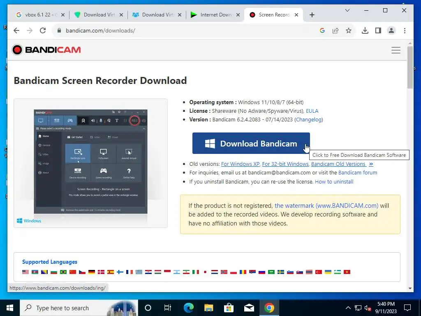Open the EULA link
The width and height of the screenshot is (421, 316).
point(312,111)
